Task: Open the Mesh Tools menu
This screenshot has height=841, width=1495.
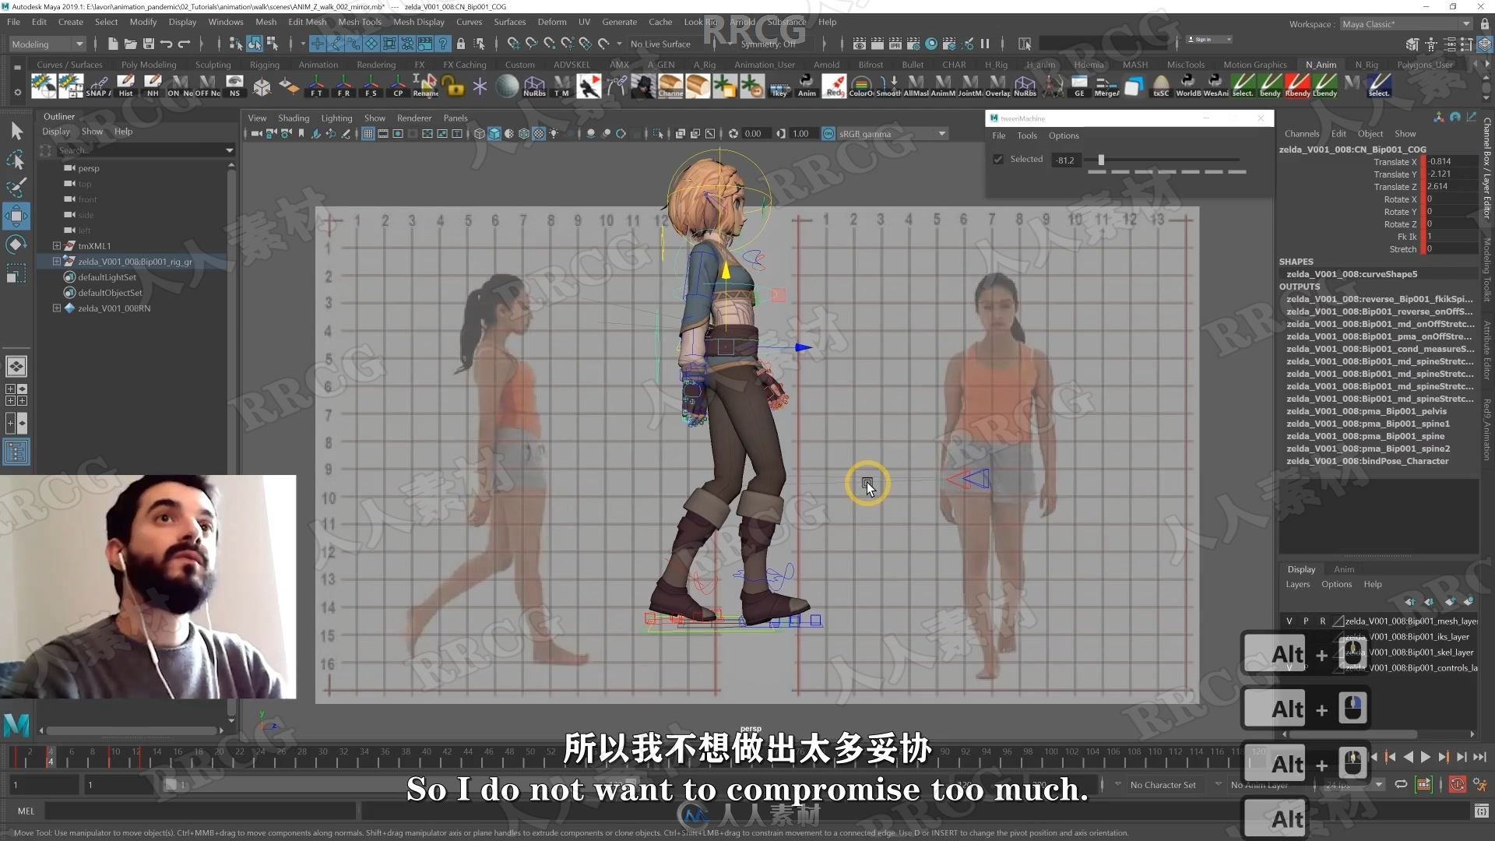Action: coord(360,22)
